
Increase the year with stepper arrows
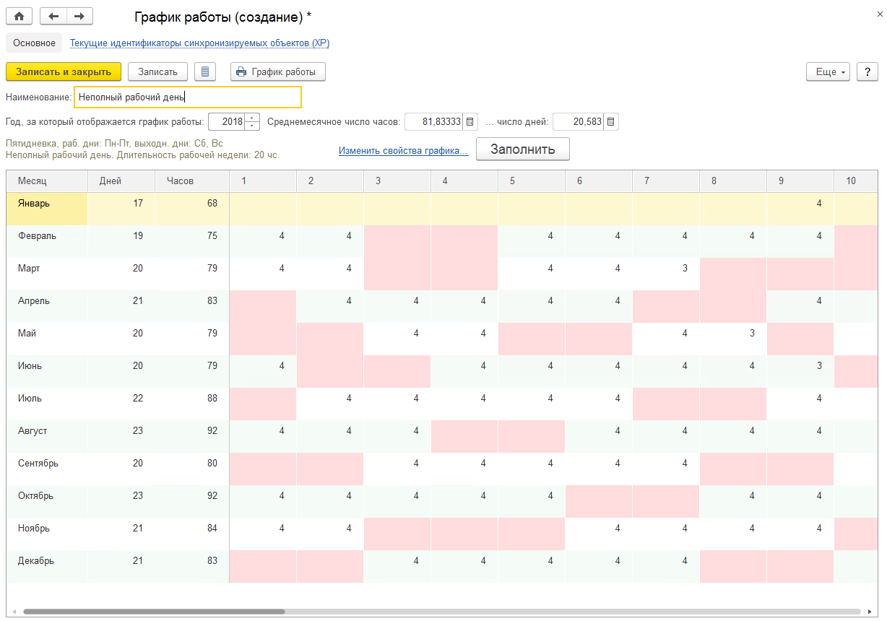tap(252, 118)
